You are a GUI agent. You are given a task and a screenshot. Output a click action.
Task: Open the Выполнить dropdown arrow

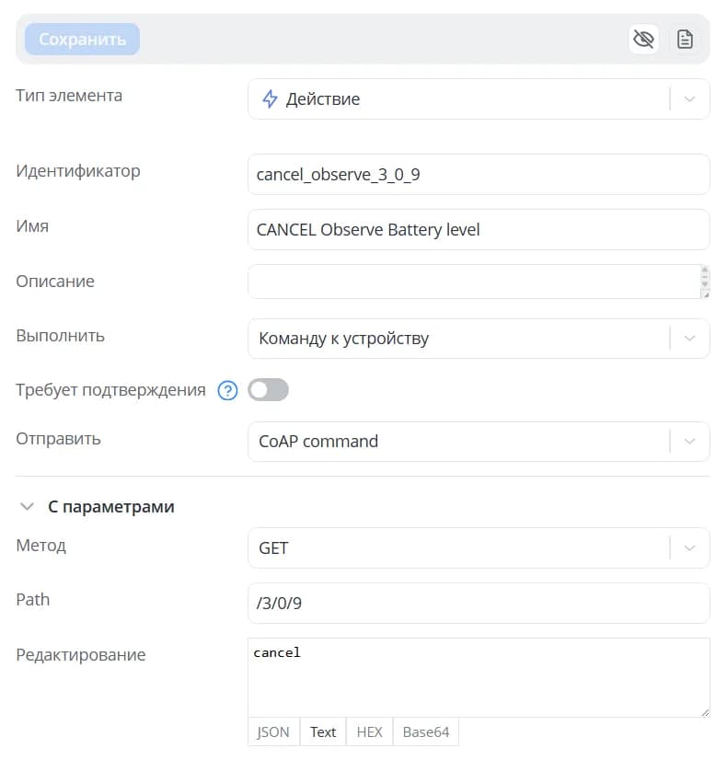tap(689, 339)
